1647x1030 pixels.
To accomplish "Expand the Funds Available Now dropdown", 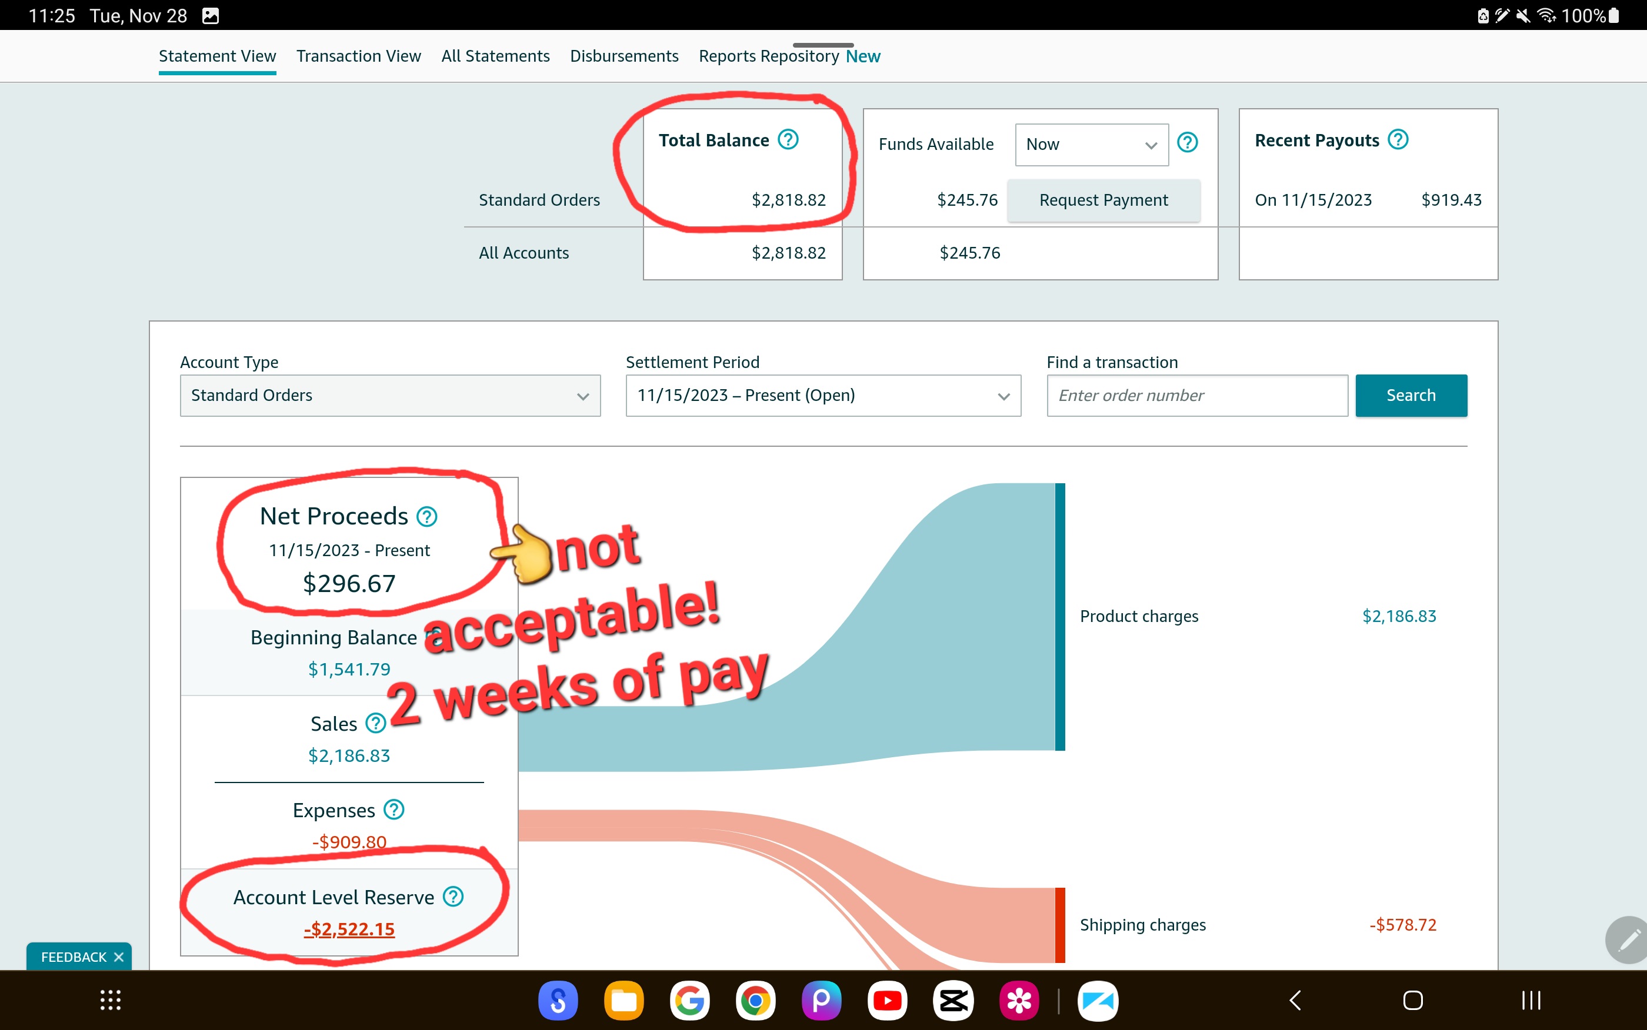I will click(x=1092, y=145).
